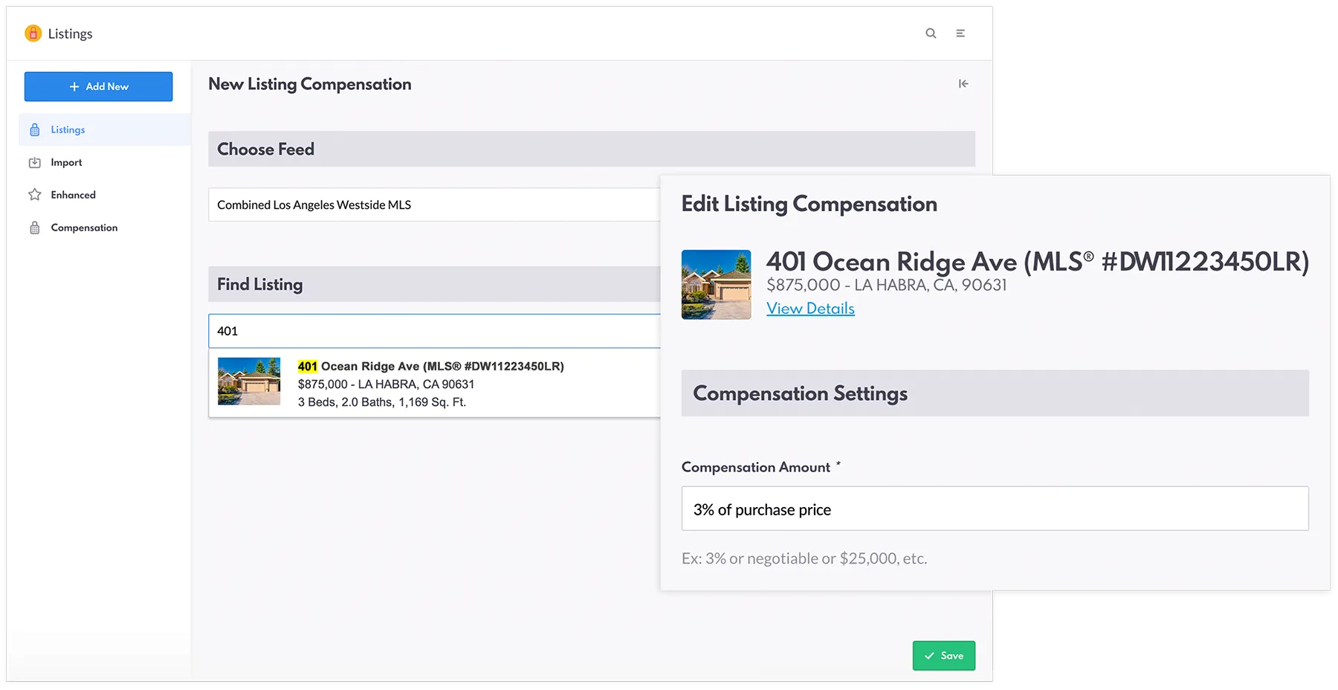Click the orange Listings logo icon
The width and height of the screenshot is (1338, 690).
(x=33, y=33)
